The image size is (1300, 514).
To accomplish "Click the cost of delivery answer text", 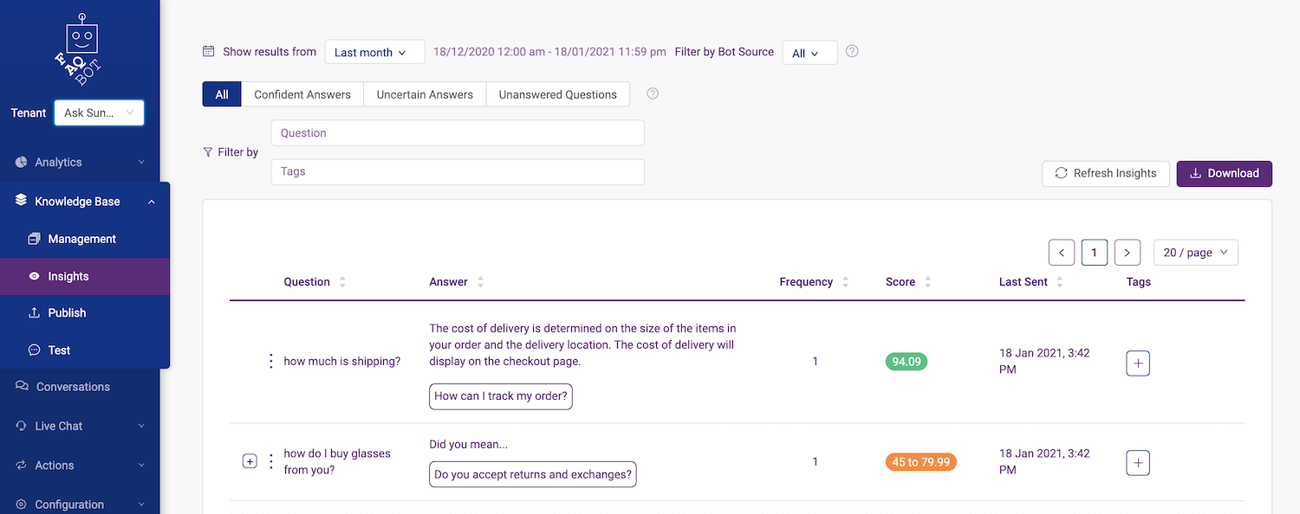I will click(x=582, y=345).
